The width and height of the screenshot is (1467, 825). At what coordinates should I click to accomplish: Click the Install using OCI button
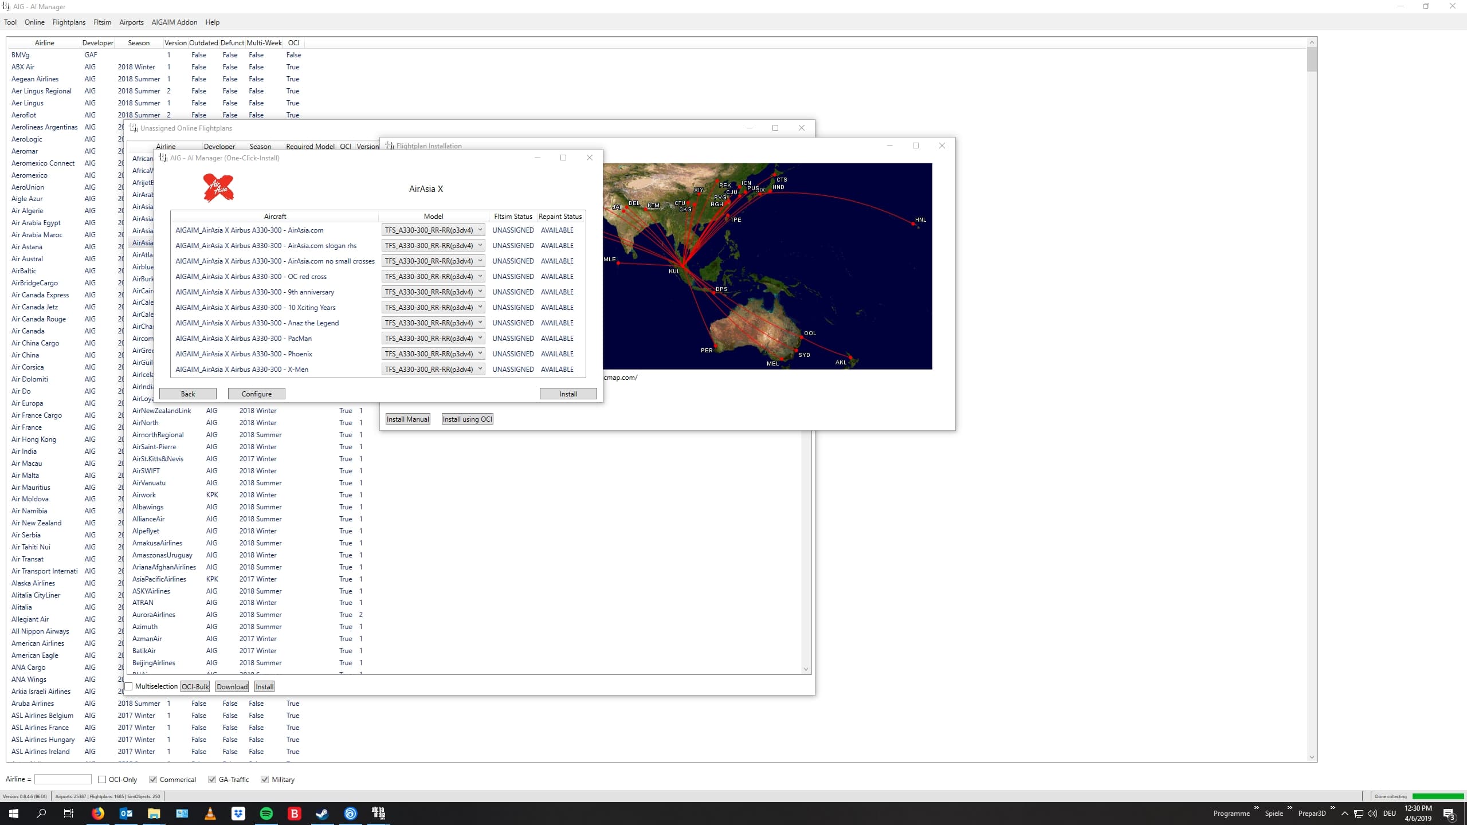(x=467, y=419)
